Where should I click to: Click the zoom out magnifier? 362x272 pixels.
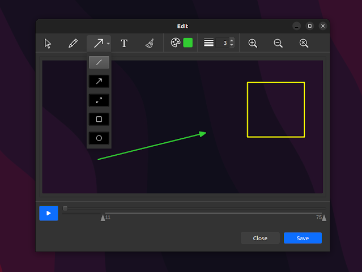click(278, 43)
